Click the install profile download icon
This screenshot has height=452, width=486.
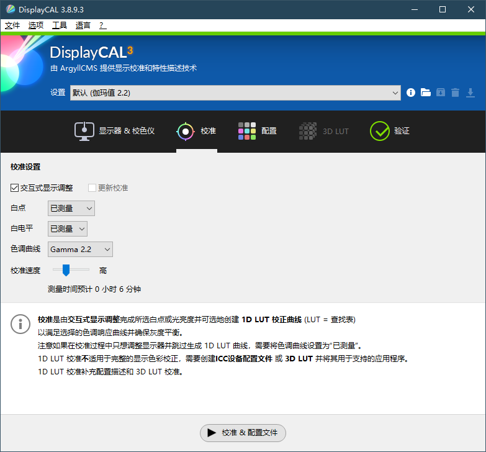pyautogui.click(x=470, y=93)
